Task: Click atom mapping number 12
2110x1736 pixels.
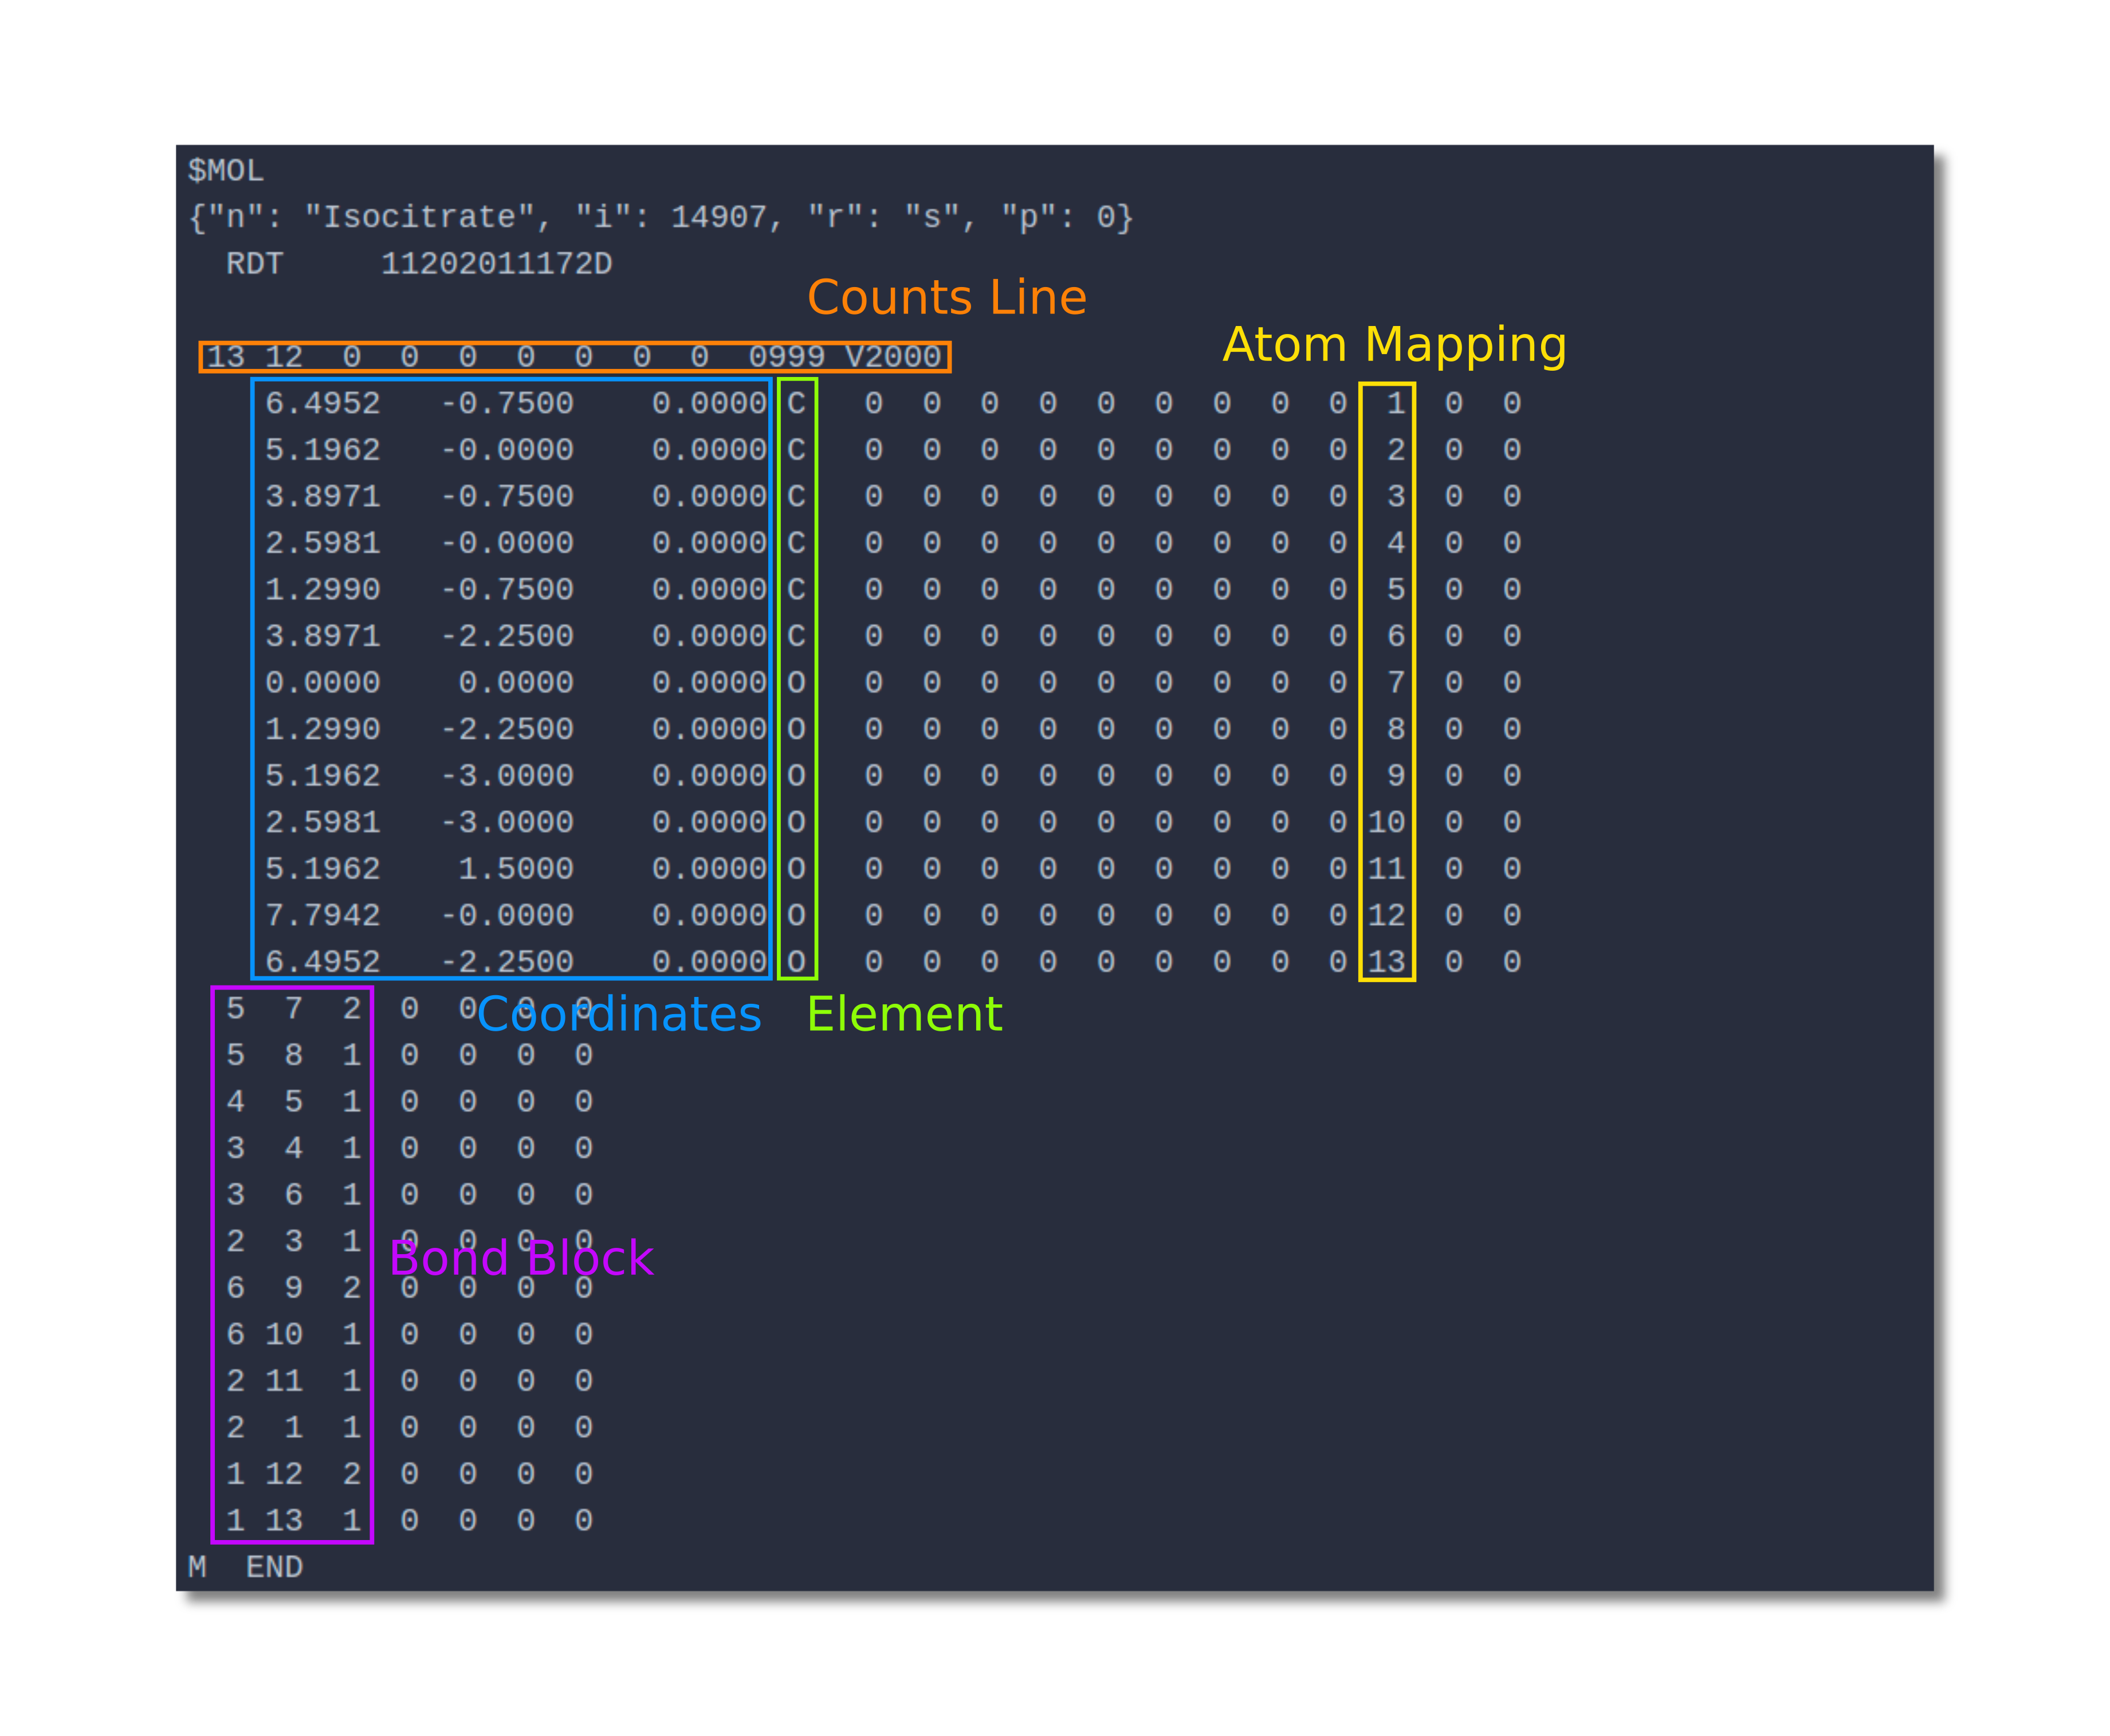Action: click(x=1387, y=915)
